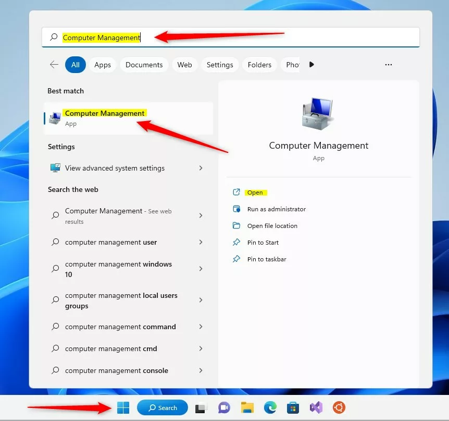Open Task View from the taskbar
The height and width of the screenshot is (421, 449).
pos(201,408)
